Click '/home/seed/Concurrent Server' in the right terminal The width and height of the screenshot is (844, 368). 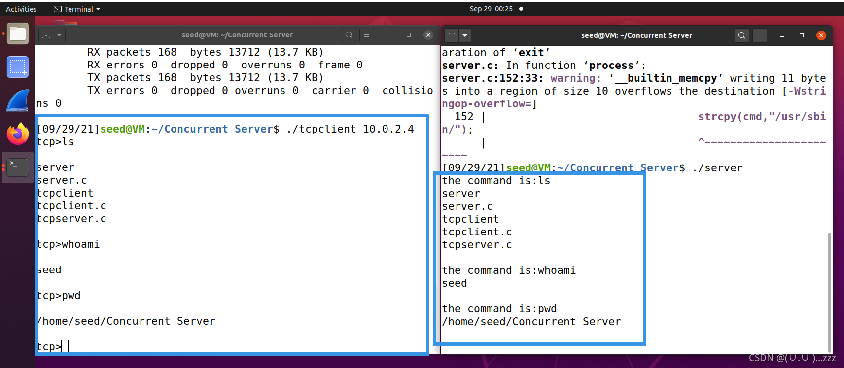[x=531, y=322]
